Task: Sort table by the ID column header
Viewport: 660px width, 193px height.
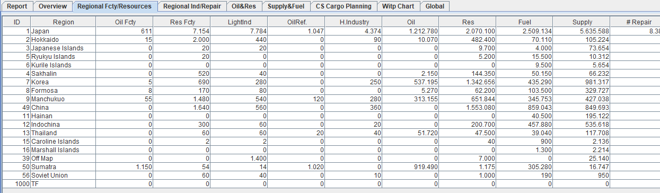Action: [x=17, y=22]
